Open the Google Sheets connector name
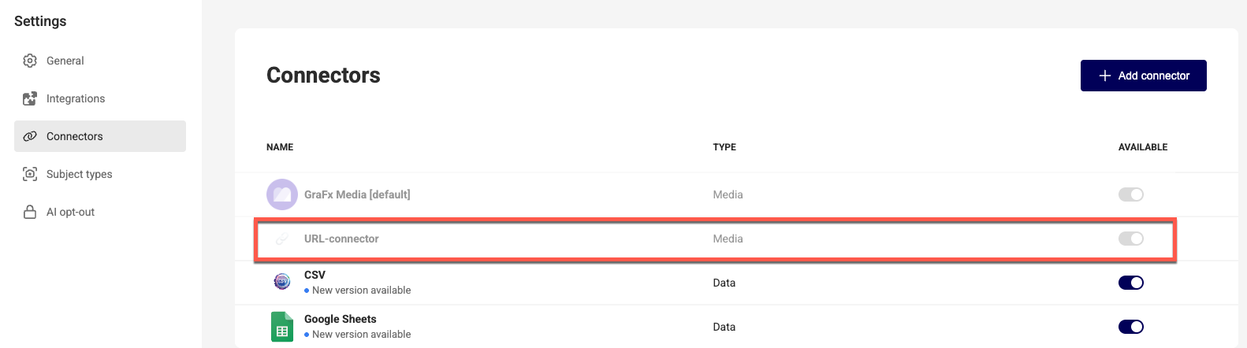1247x348 pixels. (x=341, y=319)
